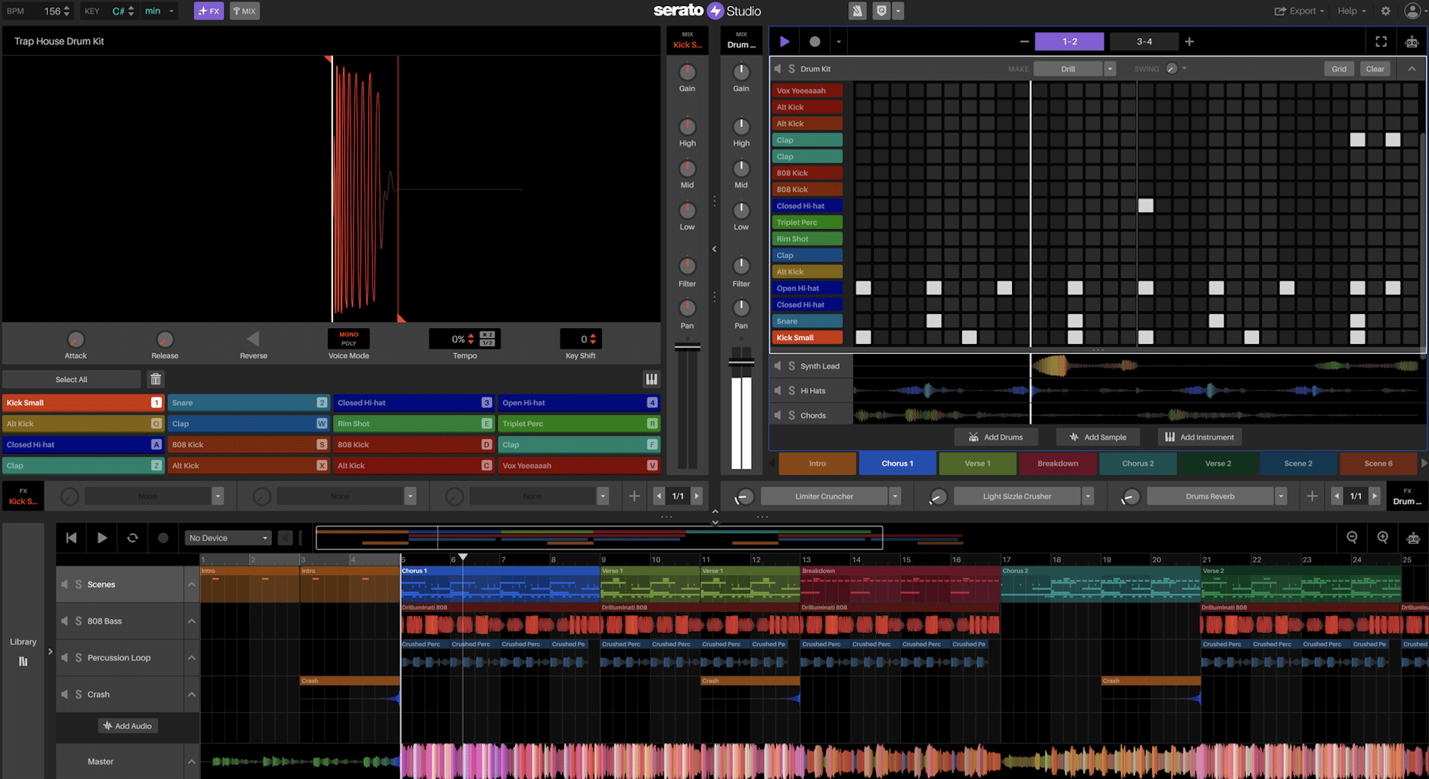Select the Verse 1 scene

977,463
